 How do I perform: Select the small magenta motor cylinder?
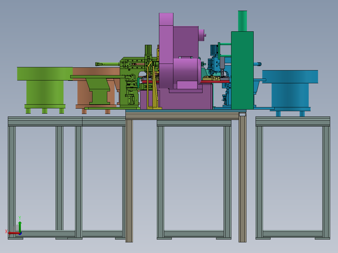pos(202,35)
